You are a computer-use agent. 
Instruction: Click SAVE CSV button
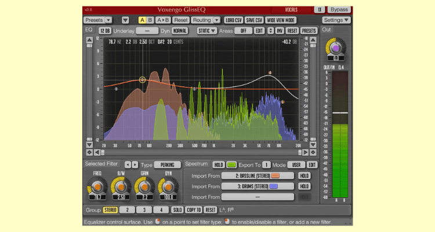[x=254, y=20]
